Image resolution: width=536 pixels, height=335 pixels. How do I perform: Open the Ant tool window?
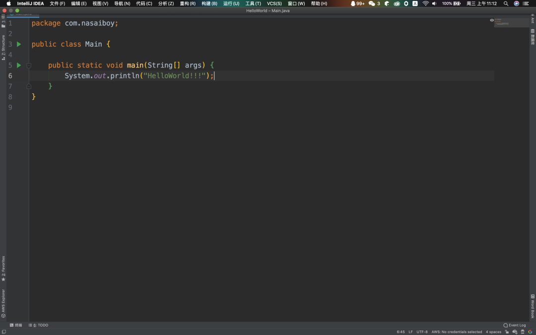pos(533,19)
